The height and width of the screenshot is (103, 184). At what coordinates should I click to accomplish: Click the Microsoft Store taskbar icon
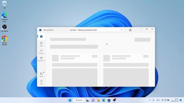point(109,100)
